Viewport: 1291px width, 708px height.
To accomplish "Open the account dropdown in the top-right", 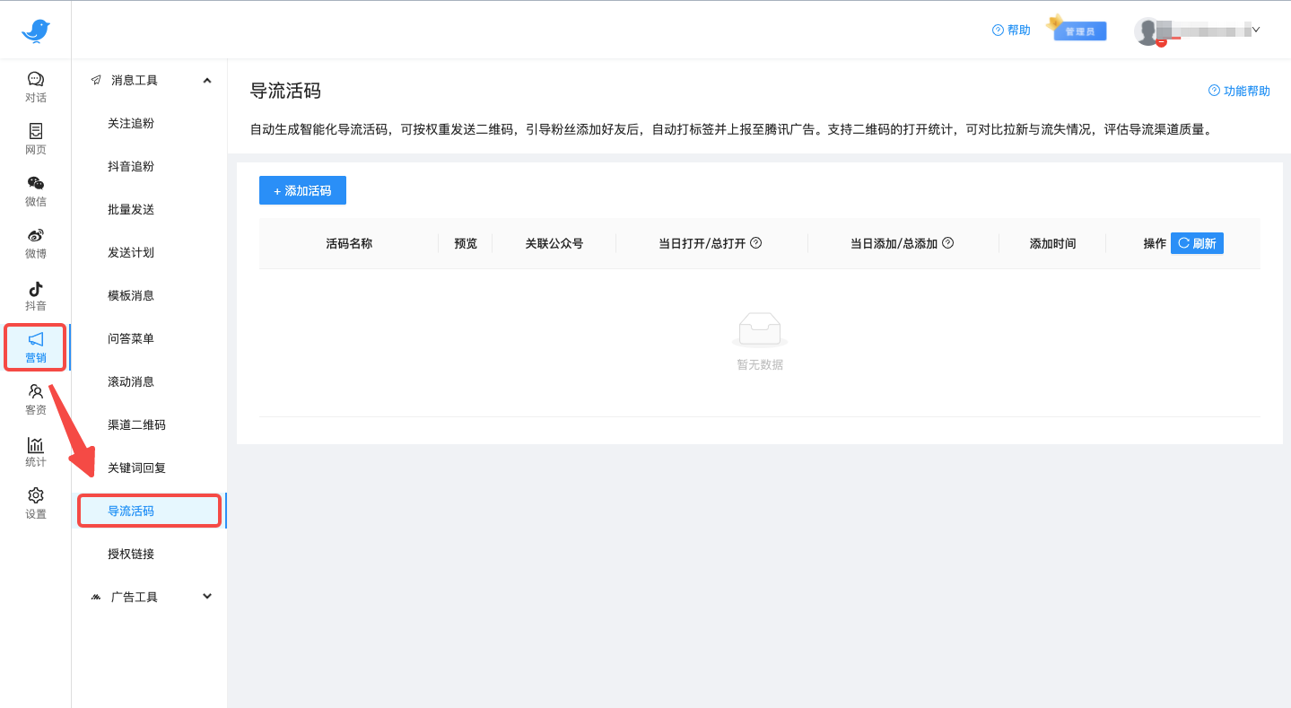I will point(1256,28).
